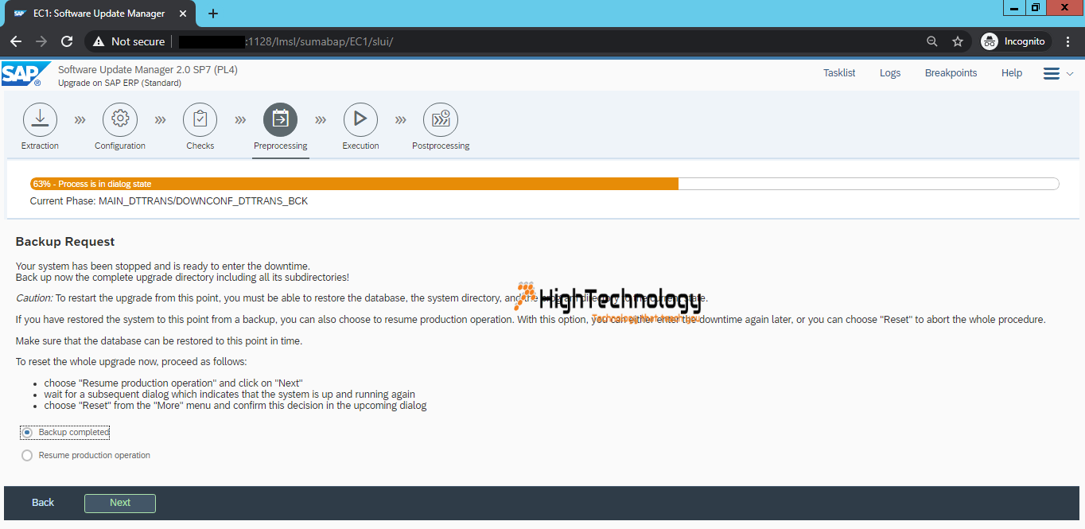Open the hamburger menu icon
This screenshot has width=1085, height=529.
pyautogui.click(x=1052, y=73)
